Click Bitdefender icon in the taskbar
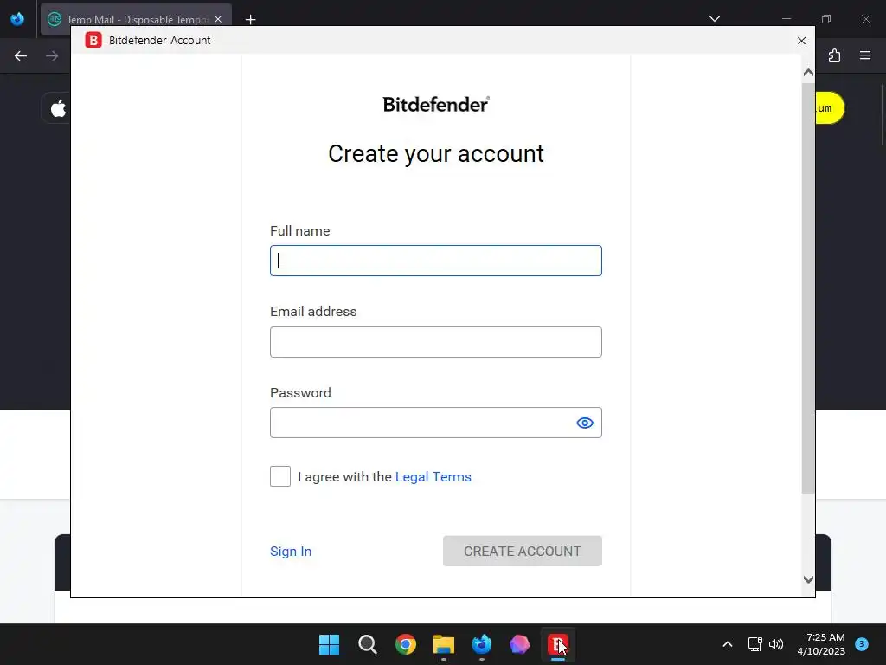The height and width of the screenshot is (665, 886). 558,644
